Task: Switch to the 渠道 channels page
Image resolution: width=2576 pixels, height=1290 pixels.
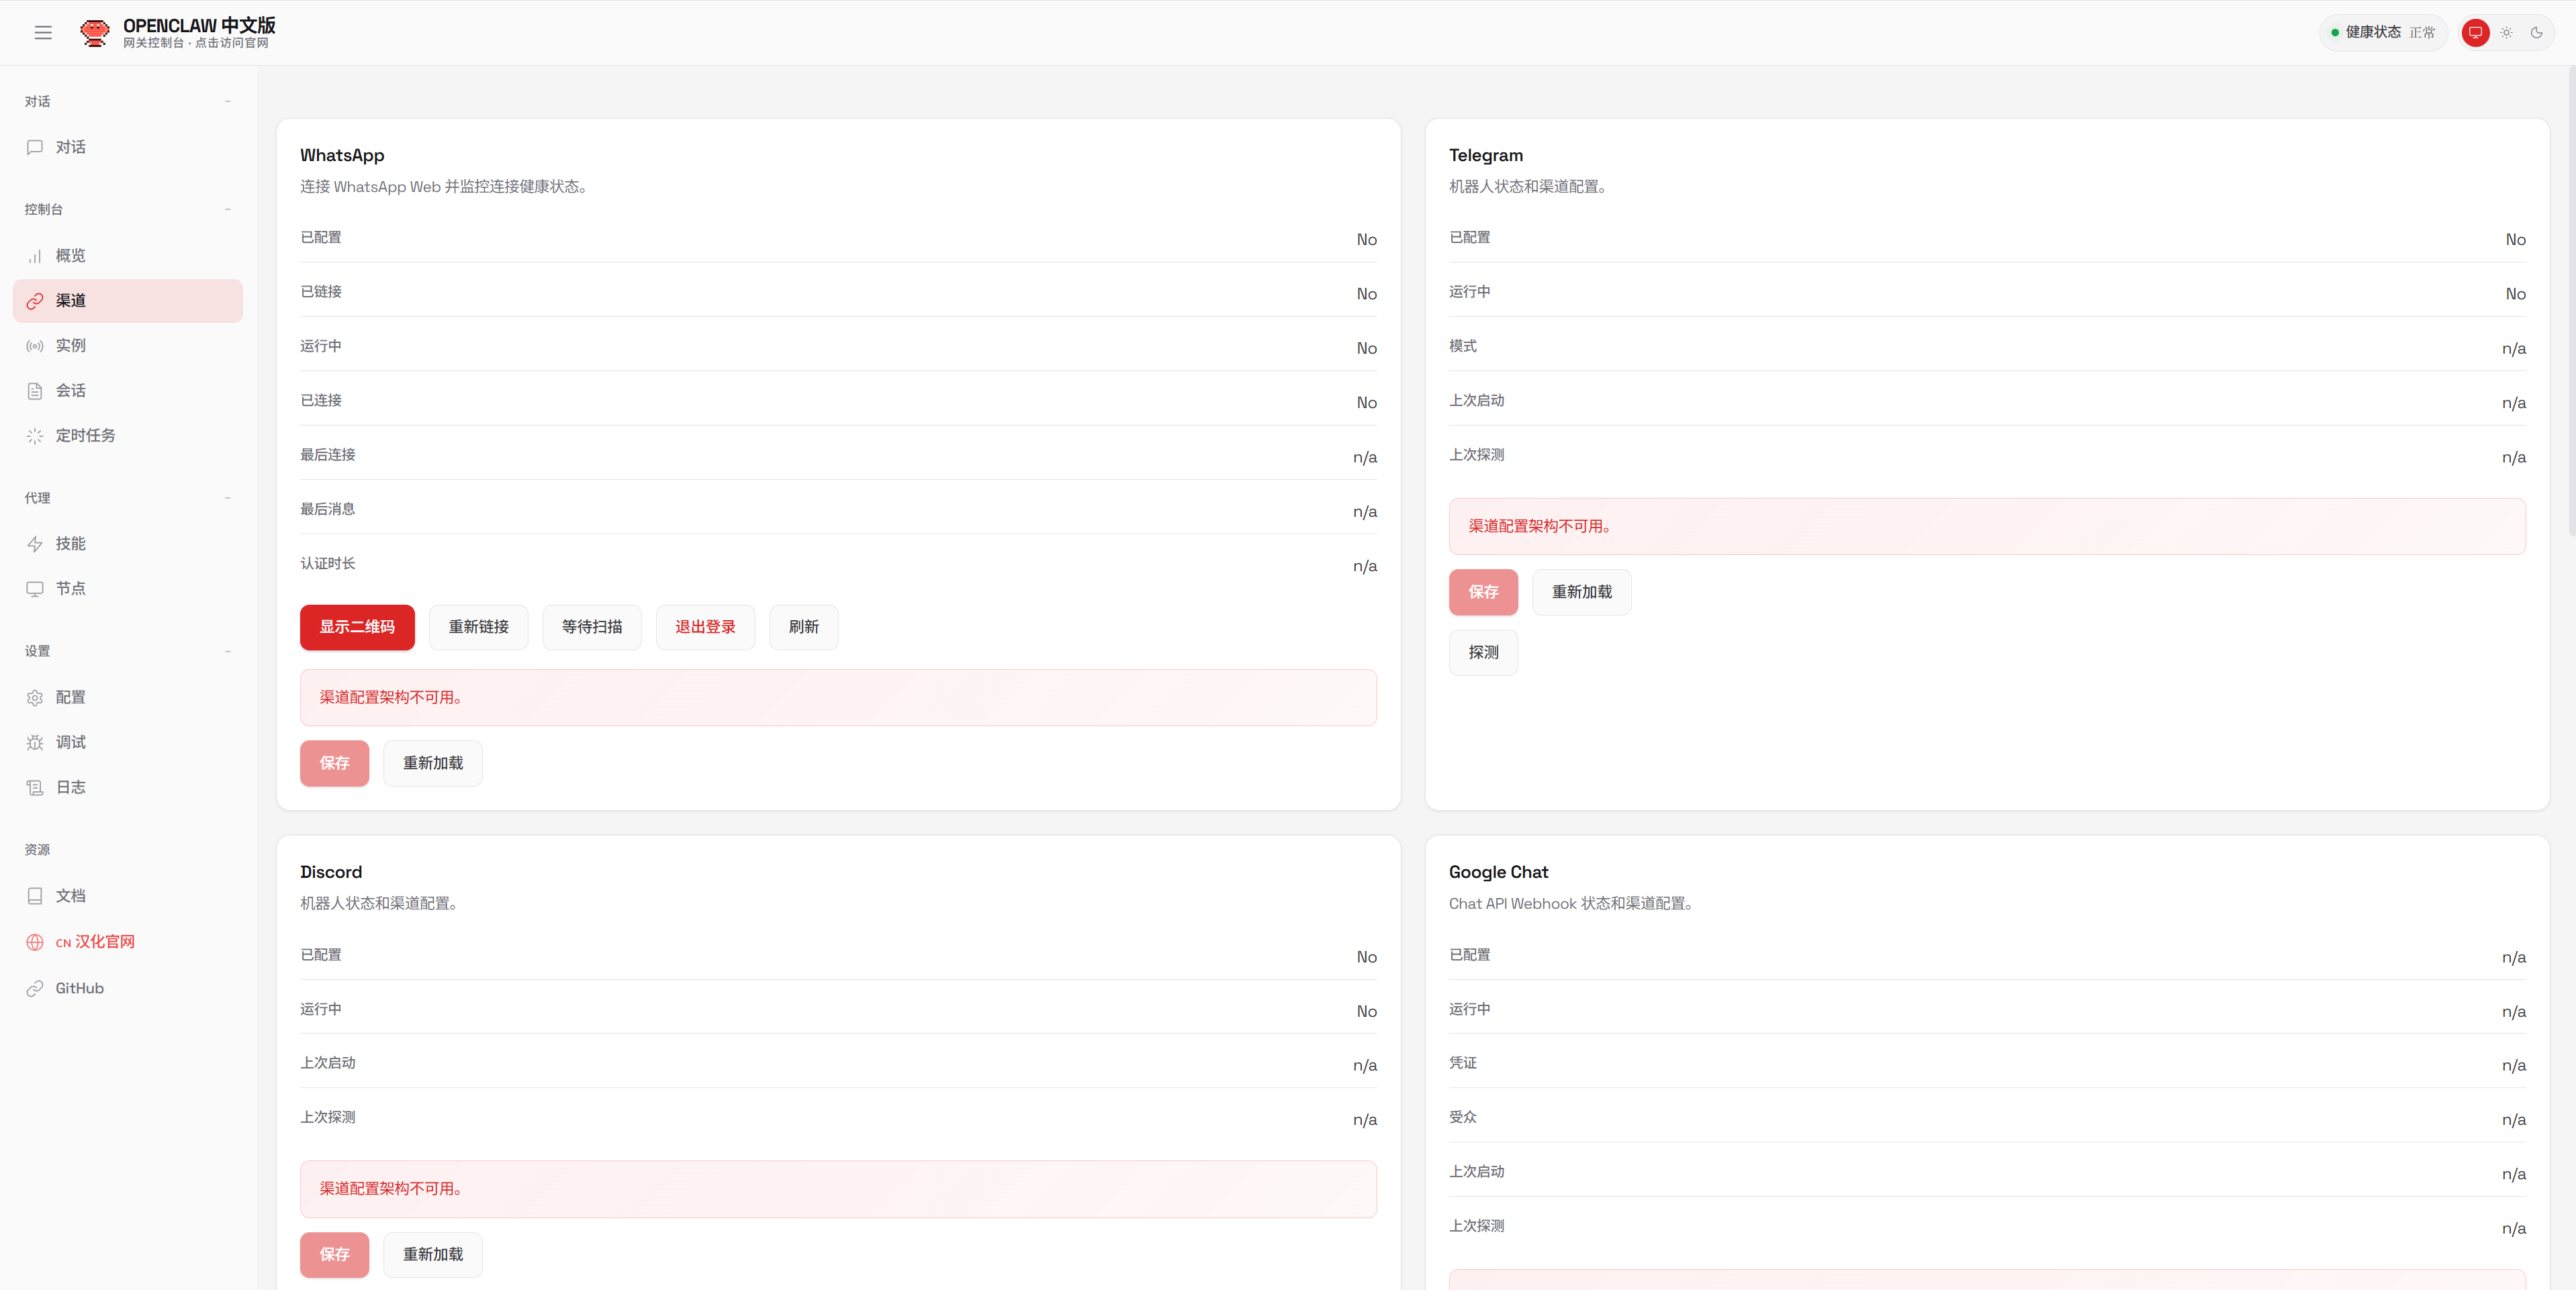Action: [70, 300]
